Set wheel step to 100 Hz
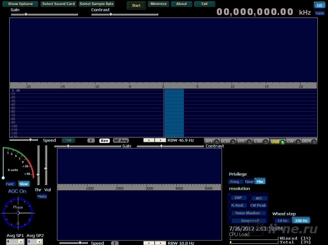The height and width of the screenshot is (245, 328). point(301,221)
